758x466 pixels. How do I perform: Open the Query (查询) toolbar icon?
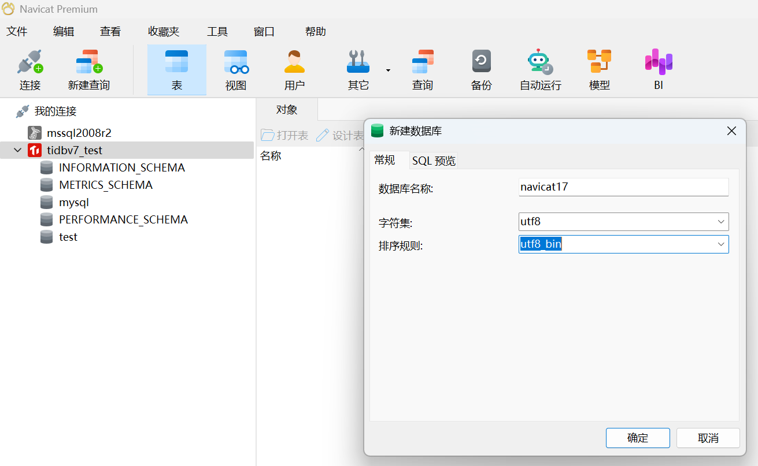423,62
